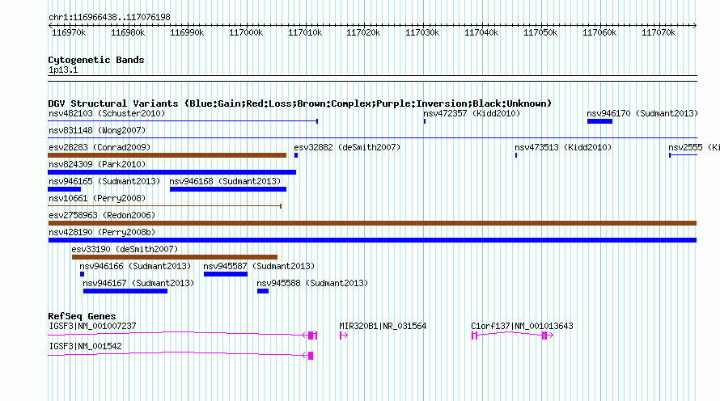
Task: Select the nsv946167 (Sudmant2013) blue bar
Action: [125, 291]
